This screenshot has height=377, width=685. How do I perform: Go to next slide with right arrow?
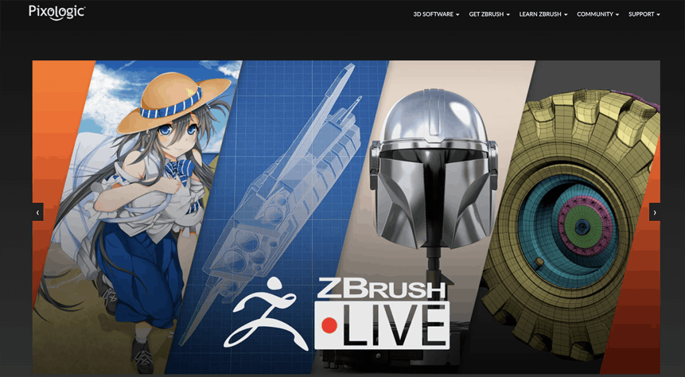pos(654,213)
